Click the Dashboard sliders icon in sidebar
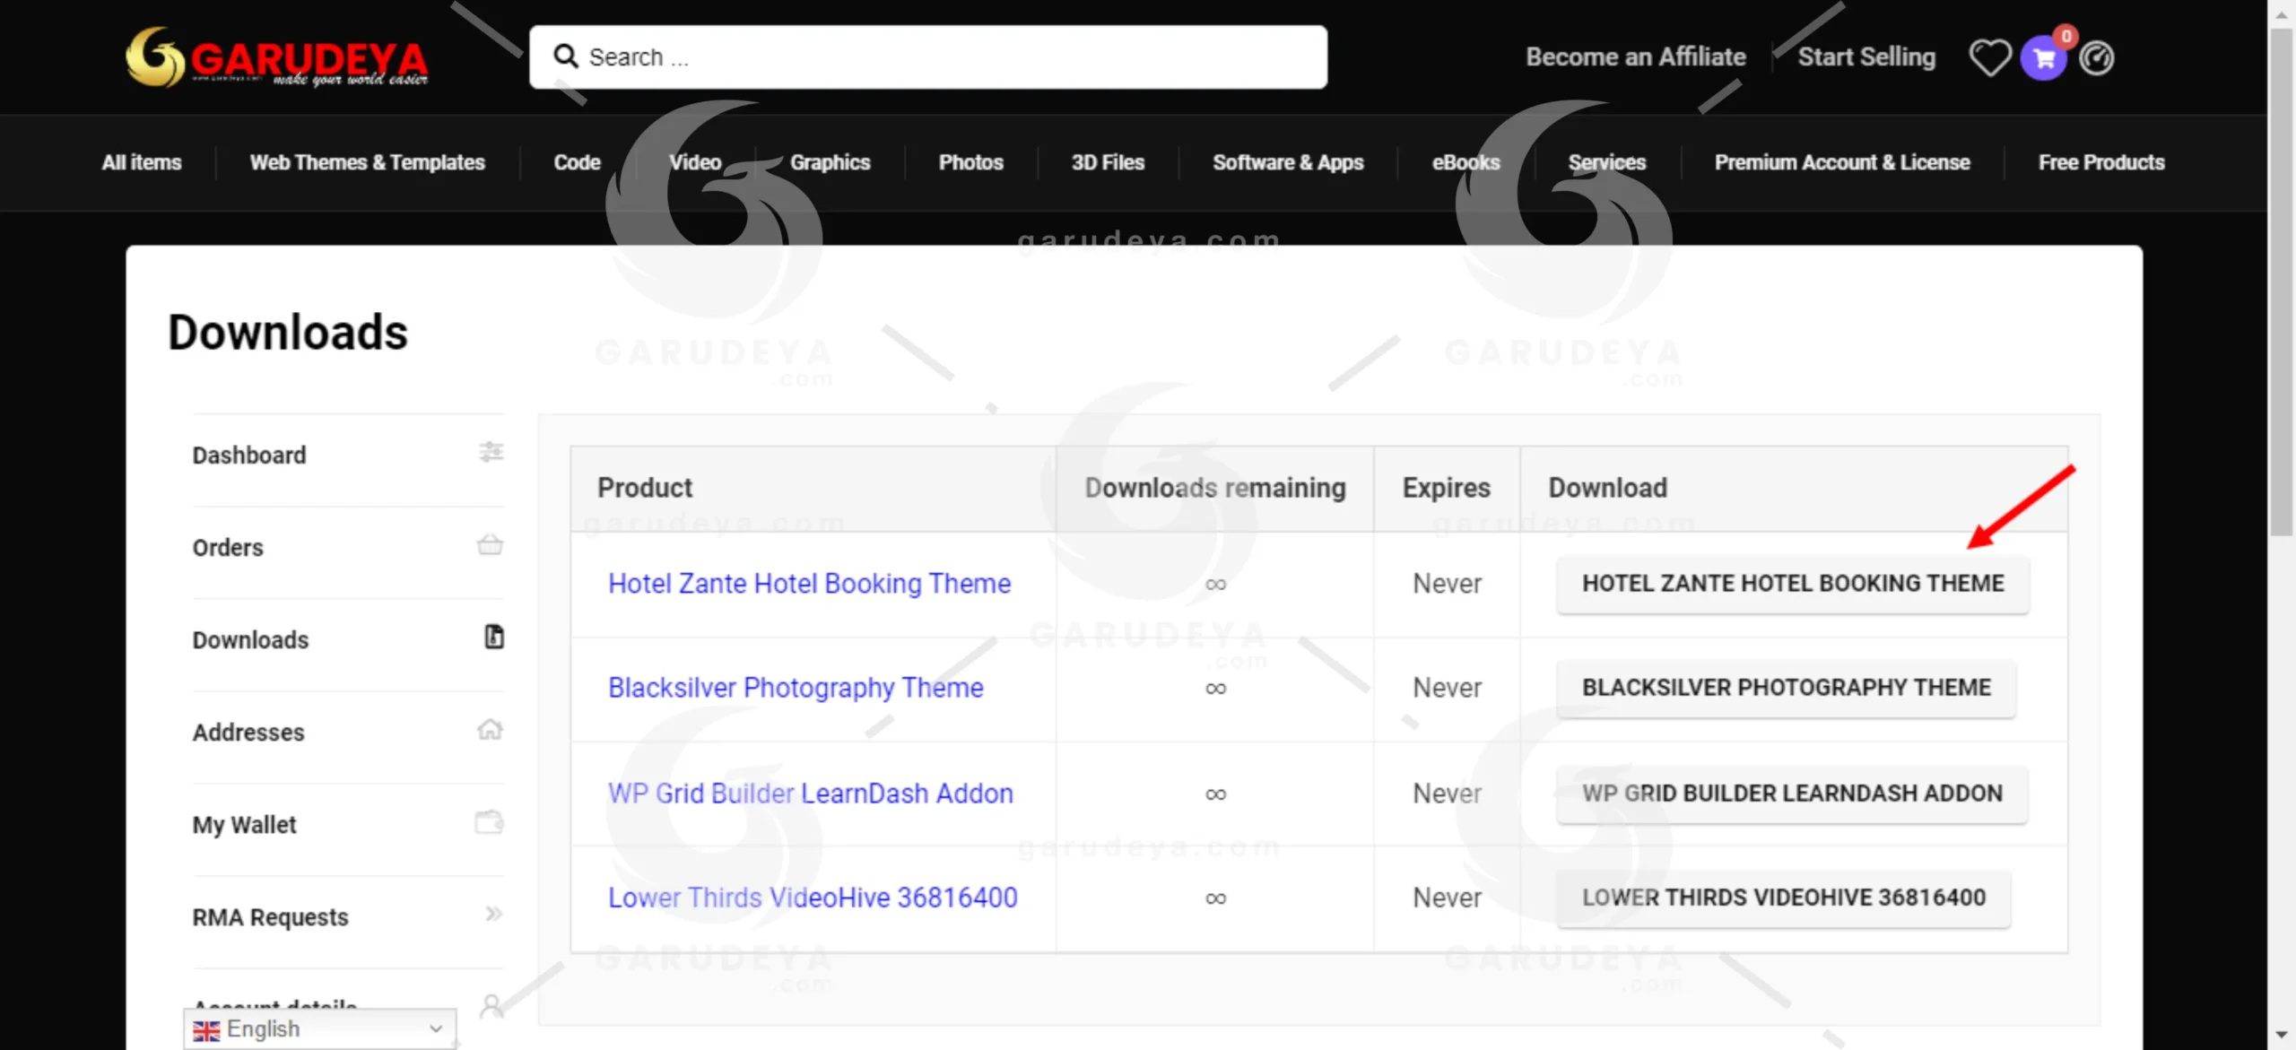 point(491,452)
